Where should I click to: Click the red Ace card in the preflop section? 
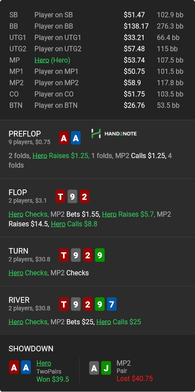pyautogui.click(x=64, y=138)
